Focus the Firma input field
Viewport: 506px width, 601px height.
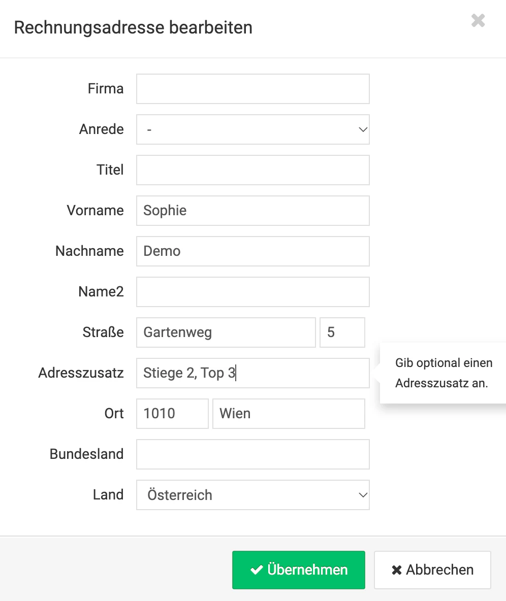[253, 89]
